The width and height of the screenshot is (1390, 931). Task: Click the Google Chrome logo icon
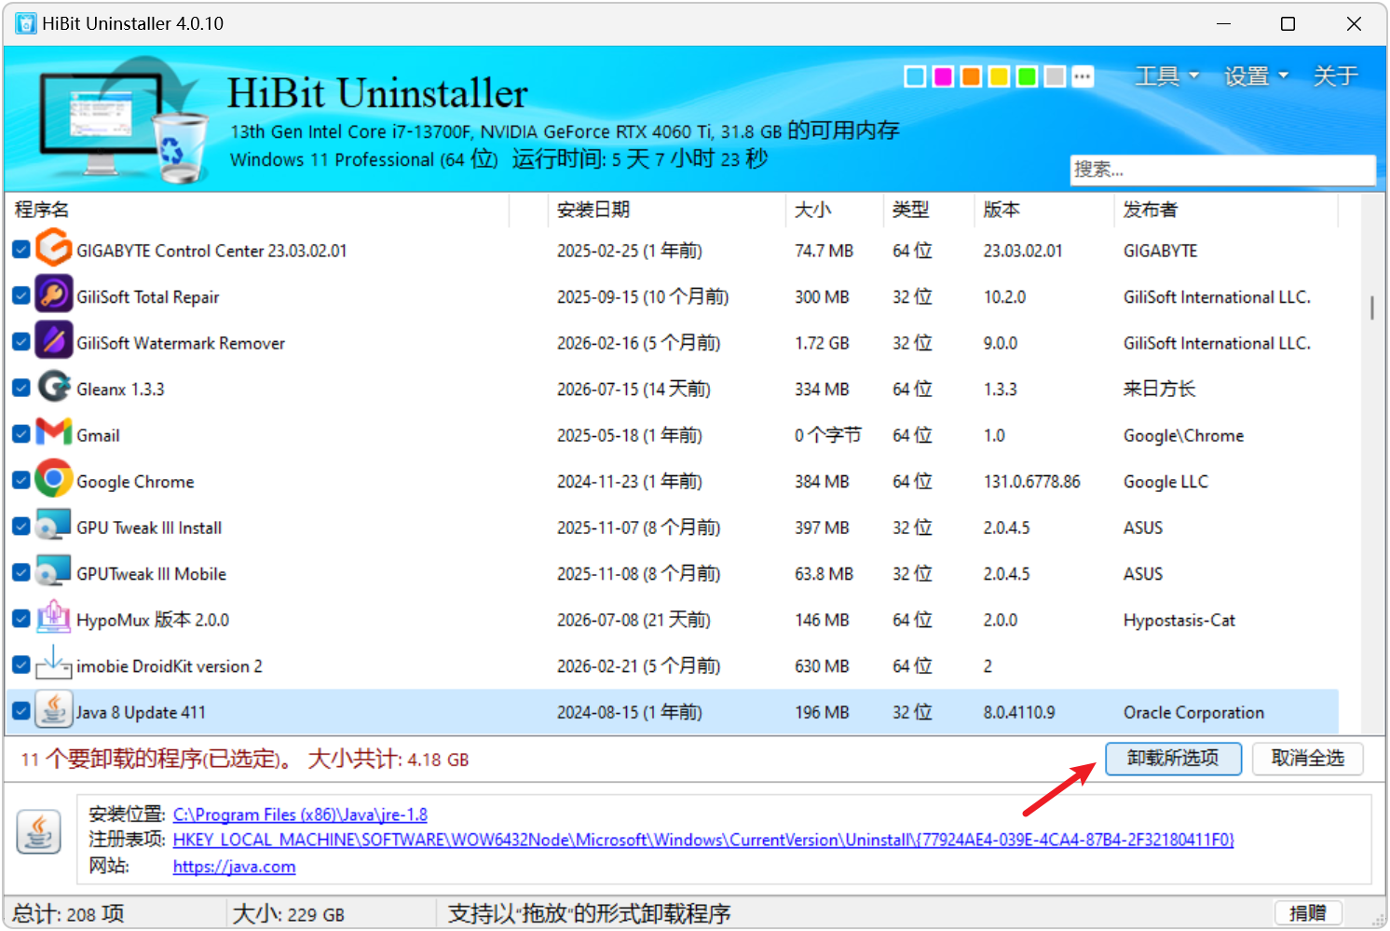coord(54,480)
